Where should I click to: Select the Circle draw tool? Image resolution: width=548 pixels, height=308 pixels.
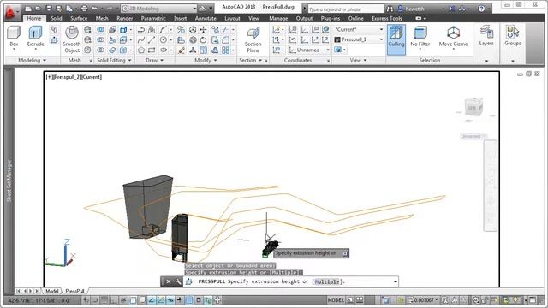coord(164,40)
